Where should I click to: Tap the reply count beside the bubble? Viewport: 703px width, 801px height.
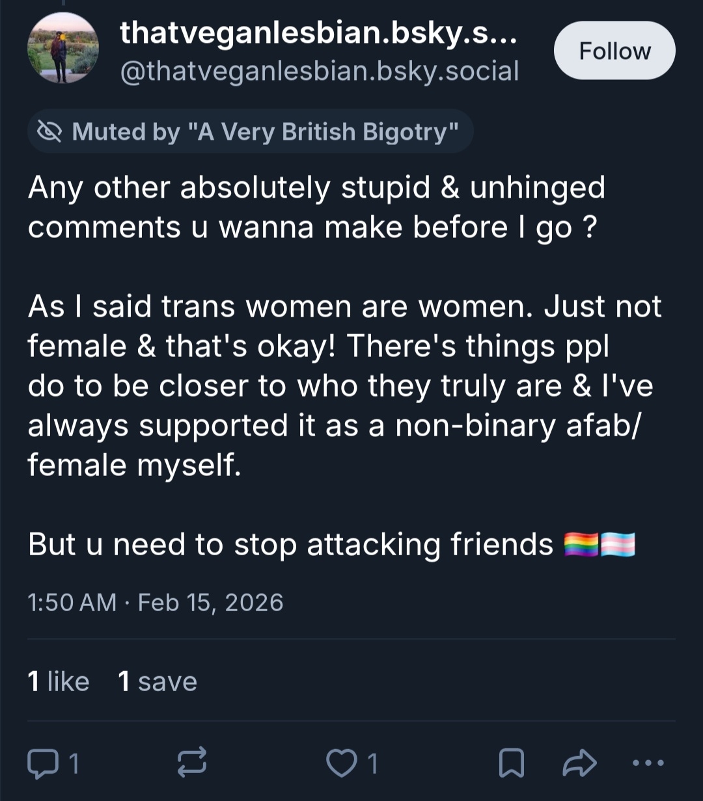click(x=74, y=764)
